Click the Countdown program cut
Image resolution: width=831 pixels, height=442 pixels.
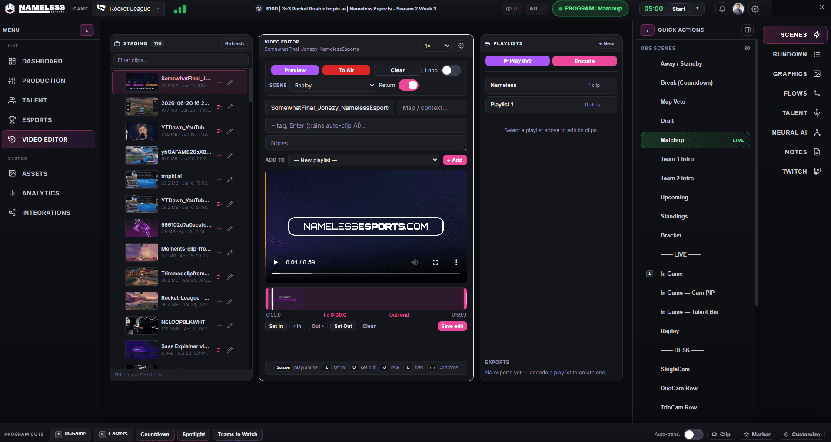click(x=155, y=435)
